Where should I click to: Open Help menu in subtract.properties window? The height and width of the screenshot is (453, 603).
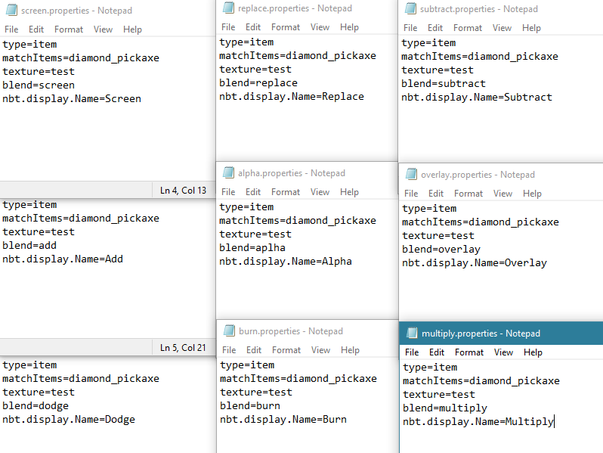tap(531, 28)
